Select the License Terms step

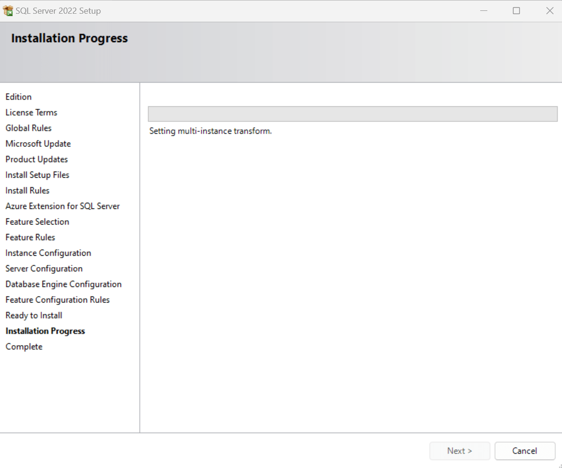coord(31,113)
